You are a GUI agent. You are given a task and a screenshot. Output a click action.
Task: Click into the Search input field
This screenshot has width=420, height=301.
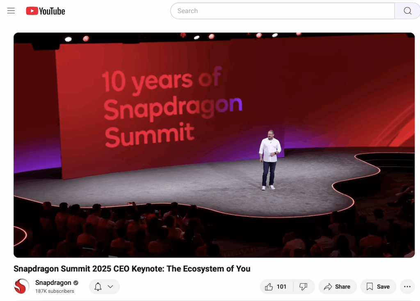[282, 11]
